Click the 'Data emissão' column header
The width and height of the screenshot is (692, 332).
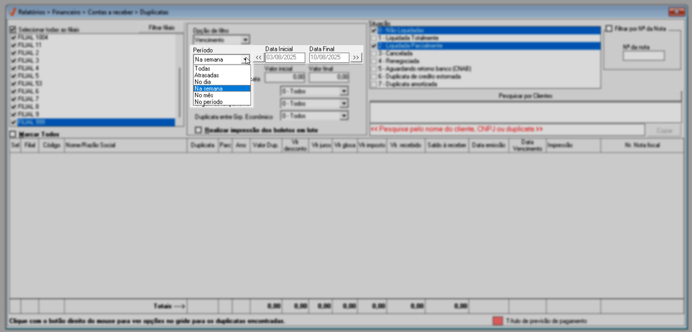489,145
